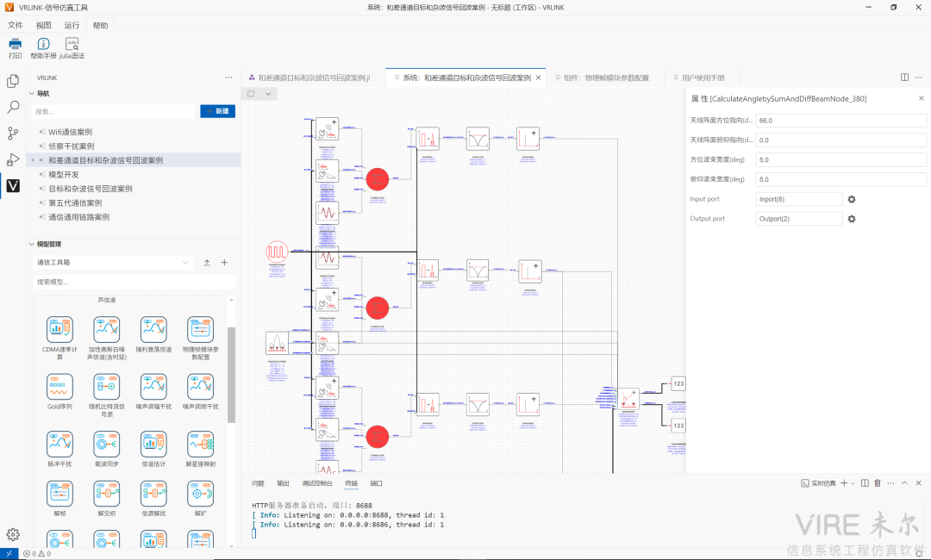Open the Source Control branch icon
The height and width of the screenshot is (560, 931).
pyautogui.click(x=12, y=134)
